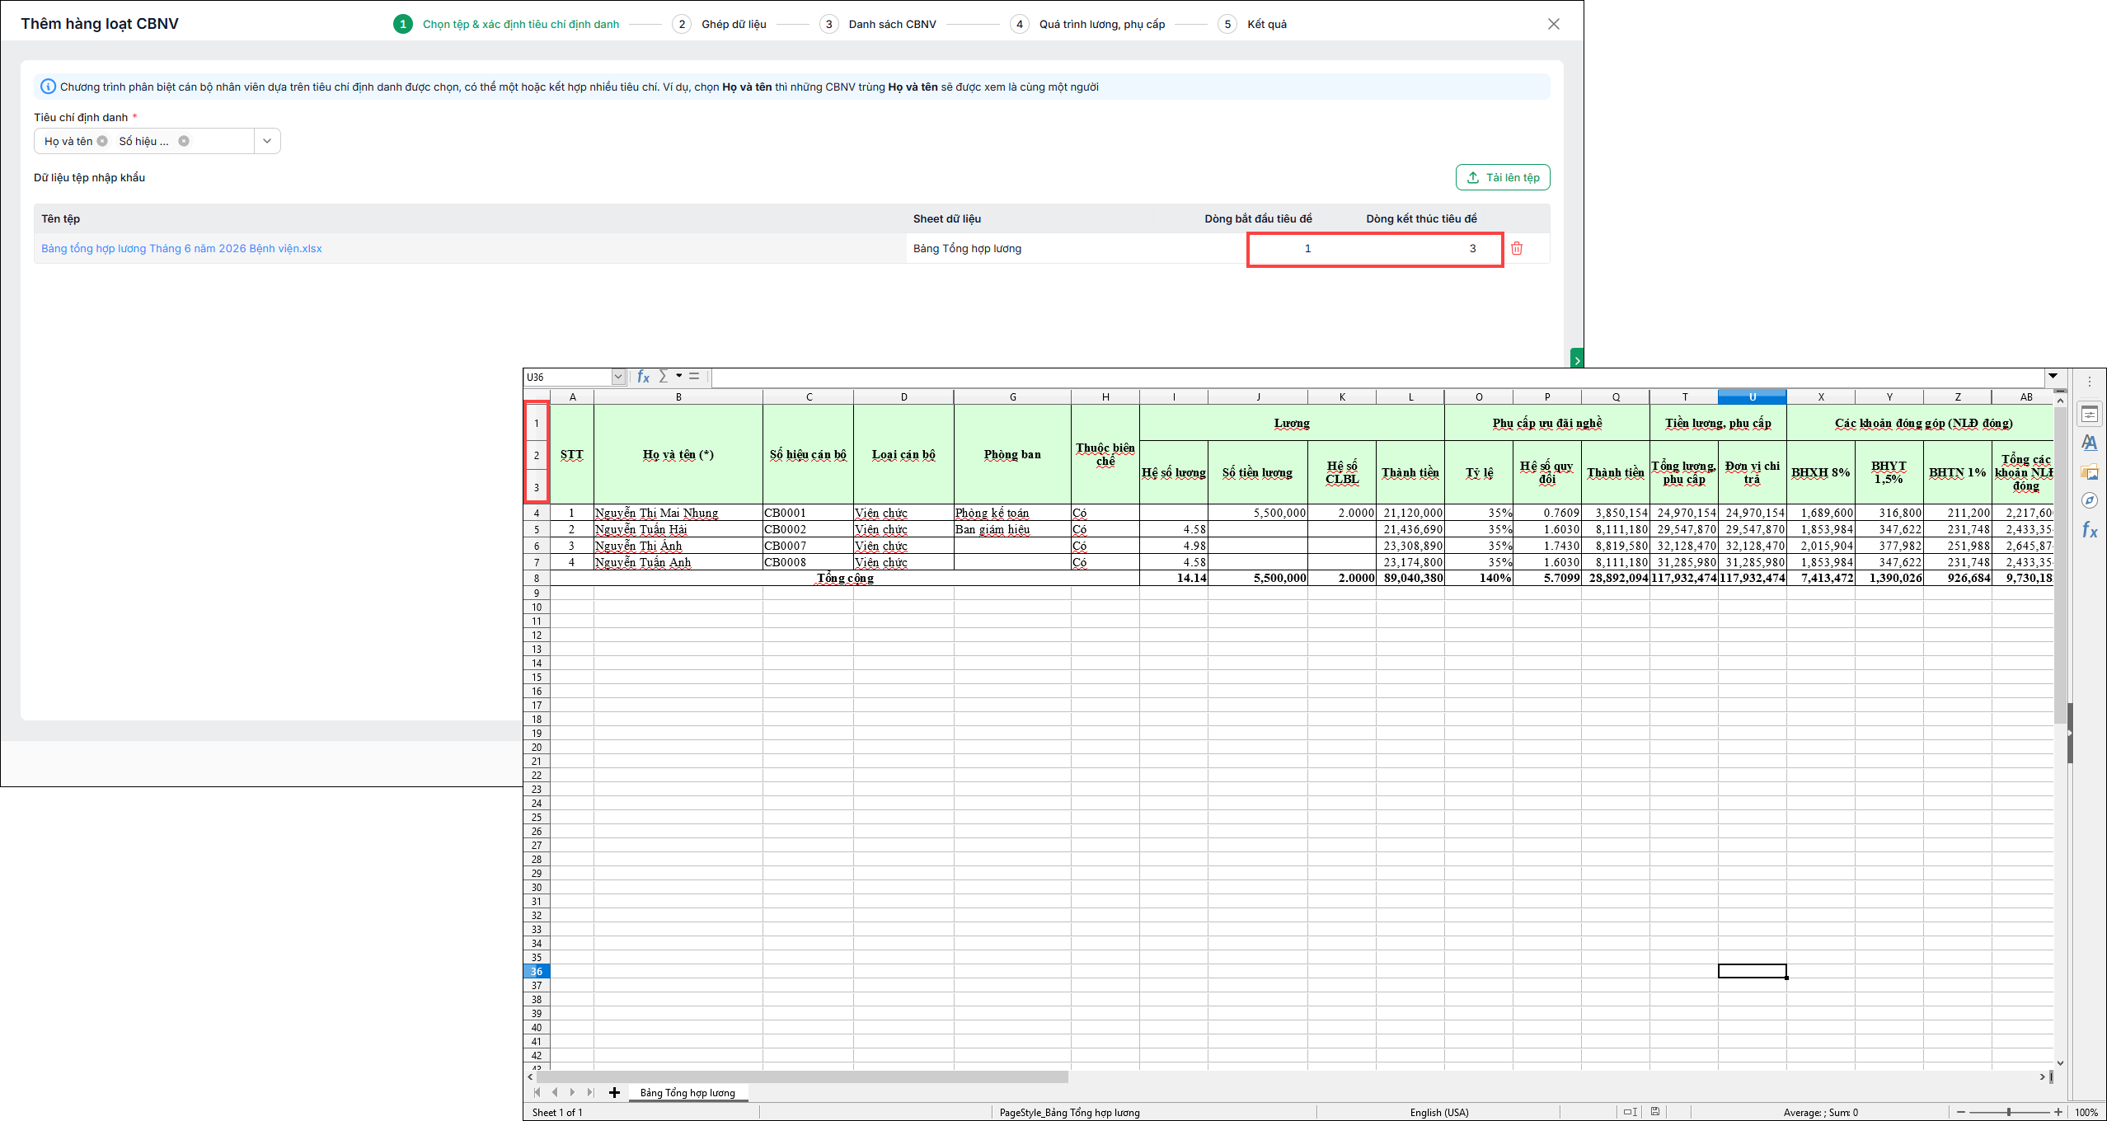This screenshot has height=1121, width=2107.
Task: Click the info icon in the notice banner
Action: coord(49,87)
